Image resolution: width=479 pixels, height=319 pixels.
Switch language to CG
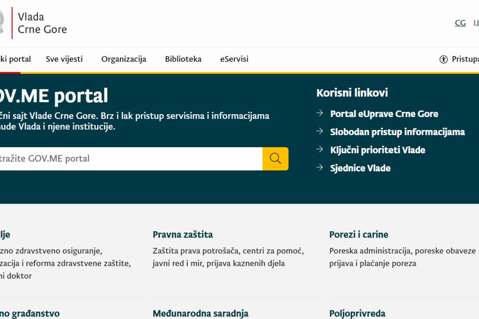point(460,23)
